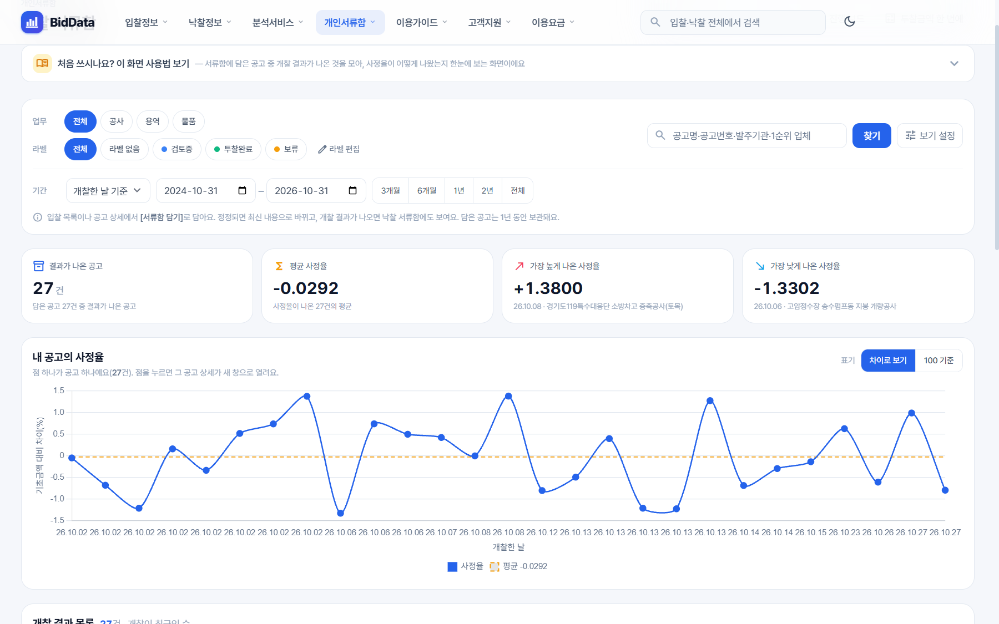Click the book icon in usage guide banner
Image resolution: width=999 pixels, height=624 pixels.
tap(42, 63)
